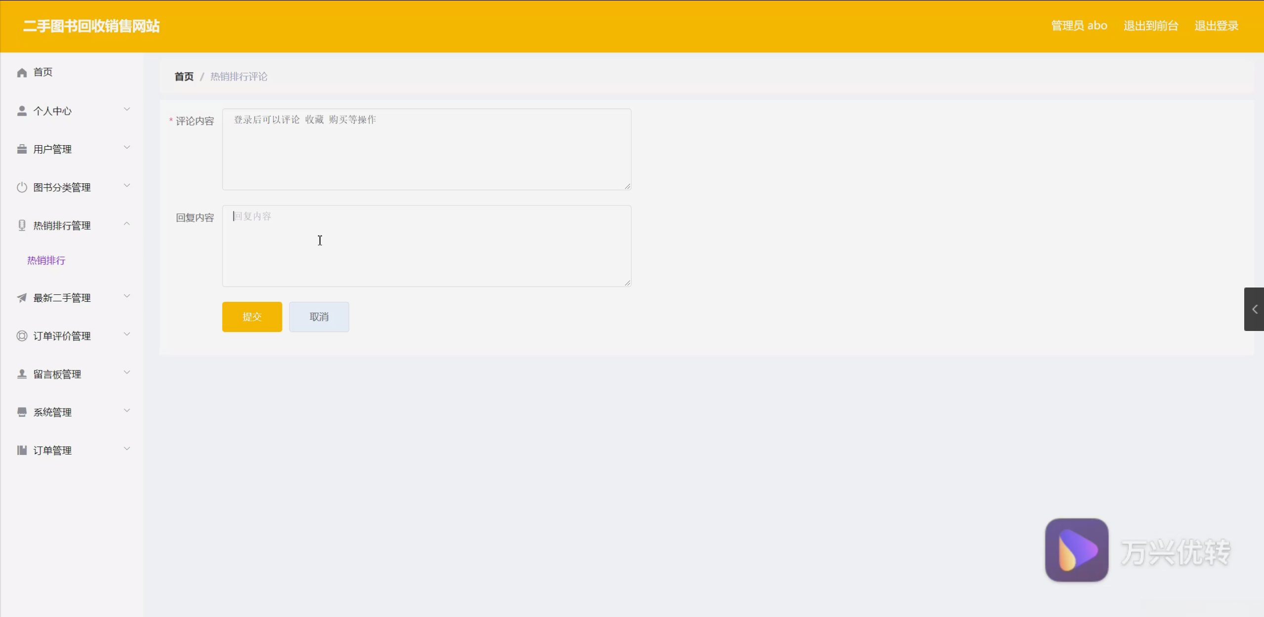Click the icon beside 订单管理
1264x617 pixels.
(22, 450)
